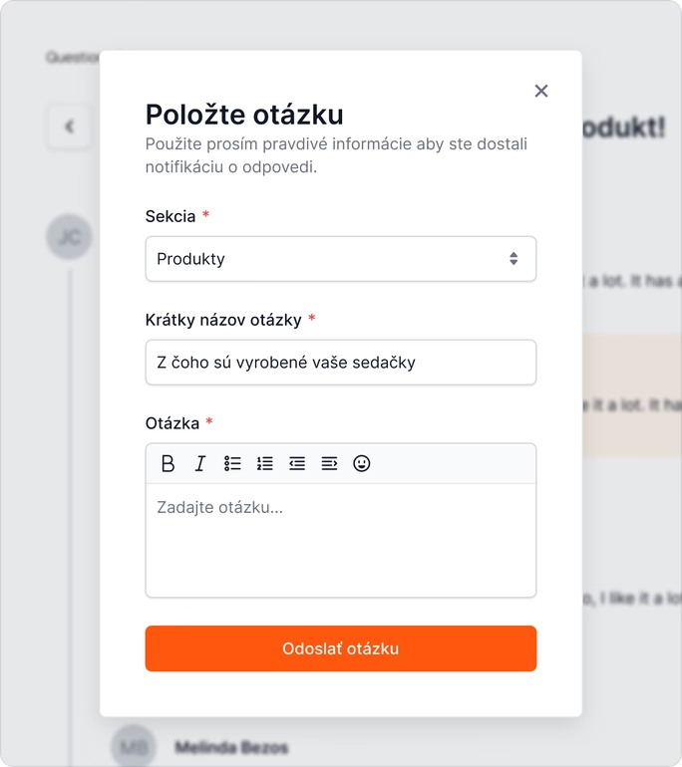The image size is (682, 767).
Task: Toggle italic text formatting
Action: pyautogui.click(x=199, y=463)
